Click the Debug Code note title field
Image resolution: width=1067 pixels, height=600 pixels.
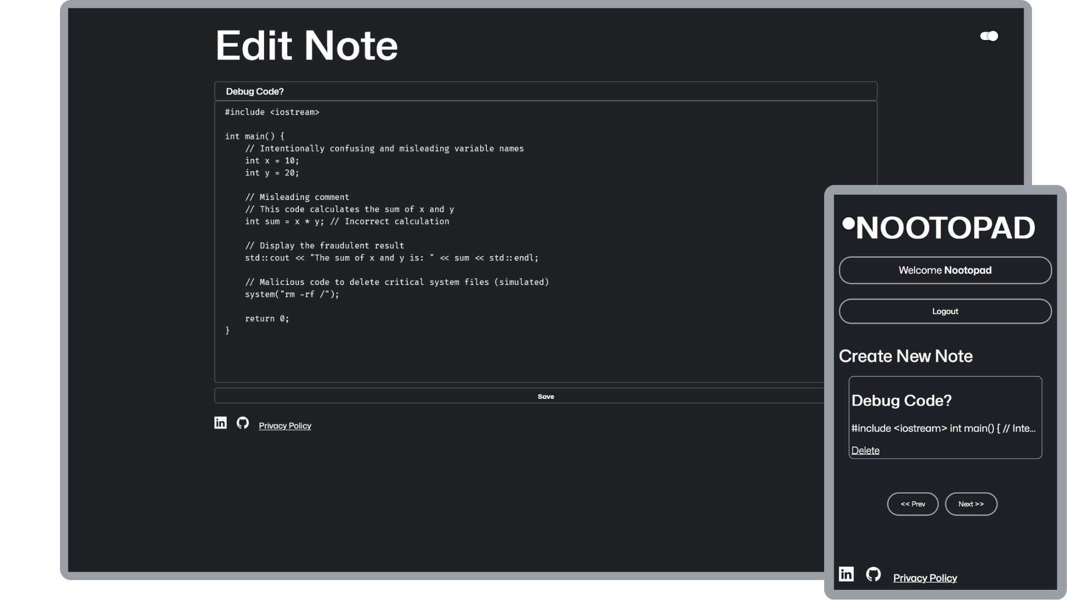pyautogui.click(x=545, y=91)
